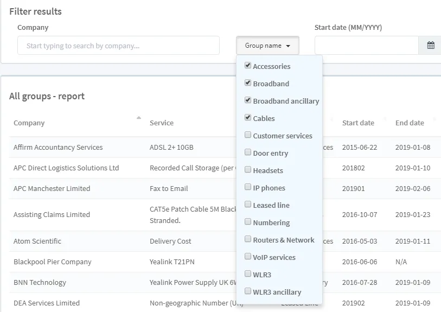
Task: Sort the table by End date
Action: pyautogui.click(x=410, y=123)
